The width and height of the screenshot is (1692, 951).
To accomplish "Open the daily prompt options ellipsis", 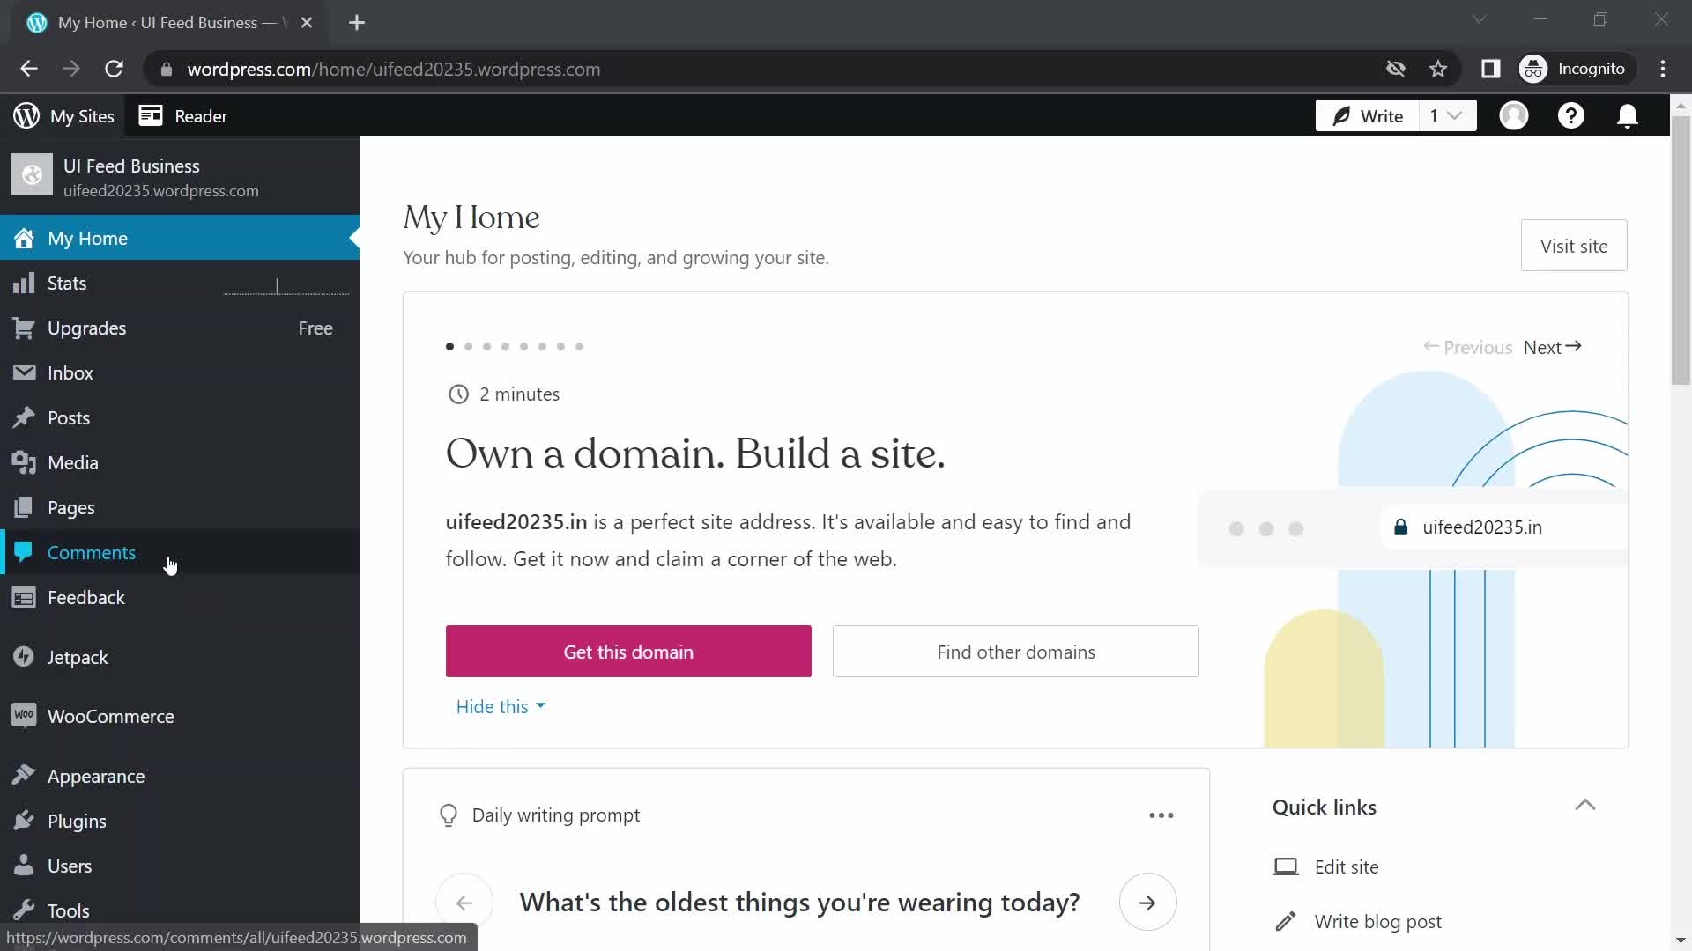I will pos(1161,815).
